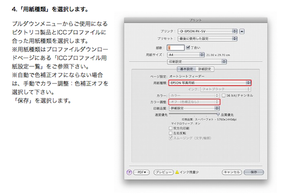Click the 部数 copies input field
The width and height of the screenshot is (291, 195).
tap(176, 48)
